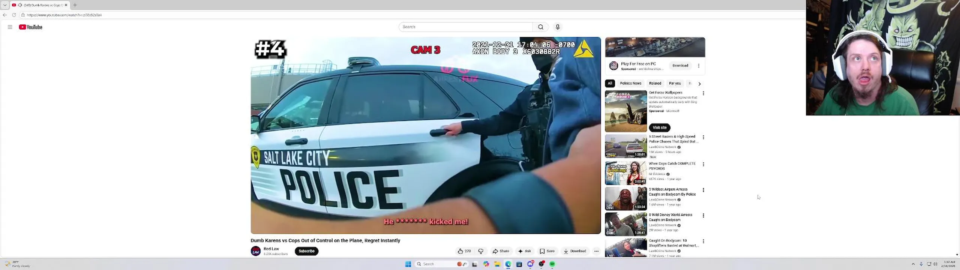Open the Red Law channel avatar
This screenshot has width=960, height=270.
(x=256, y=251)
